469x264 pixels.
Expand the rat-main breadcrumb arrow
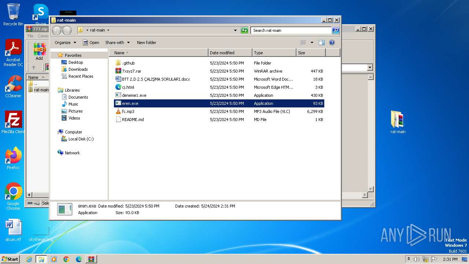click(108, 30)
